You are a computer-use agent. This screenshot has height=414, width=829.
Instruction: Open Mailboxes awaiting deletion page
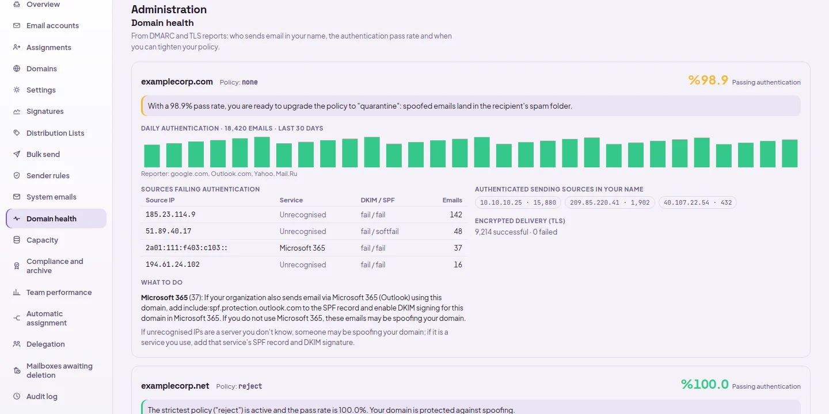(x=56, y=370)
